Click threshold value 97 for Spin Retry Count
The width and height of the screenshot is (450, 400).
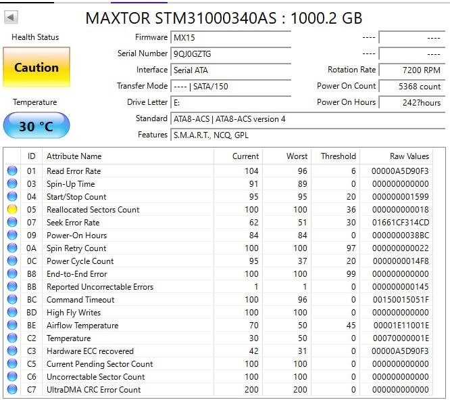[x=351, y=248]
